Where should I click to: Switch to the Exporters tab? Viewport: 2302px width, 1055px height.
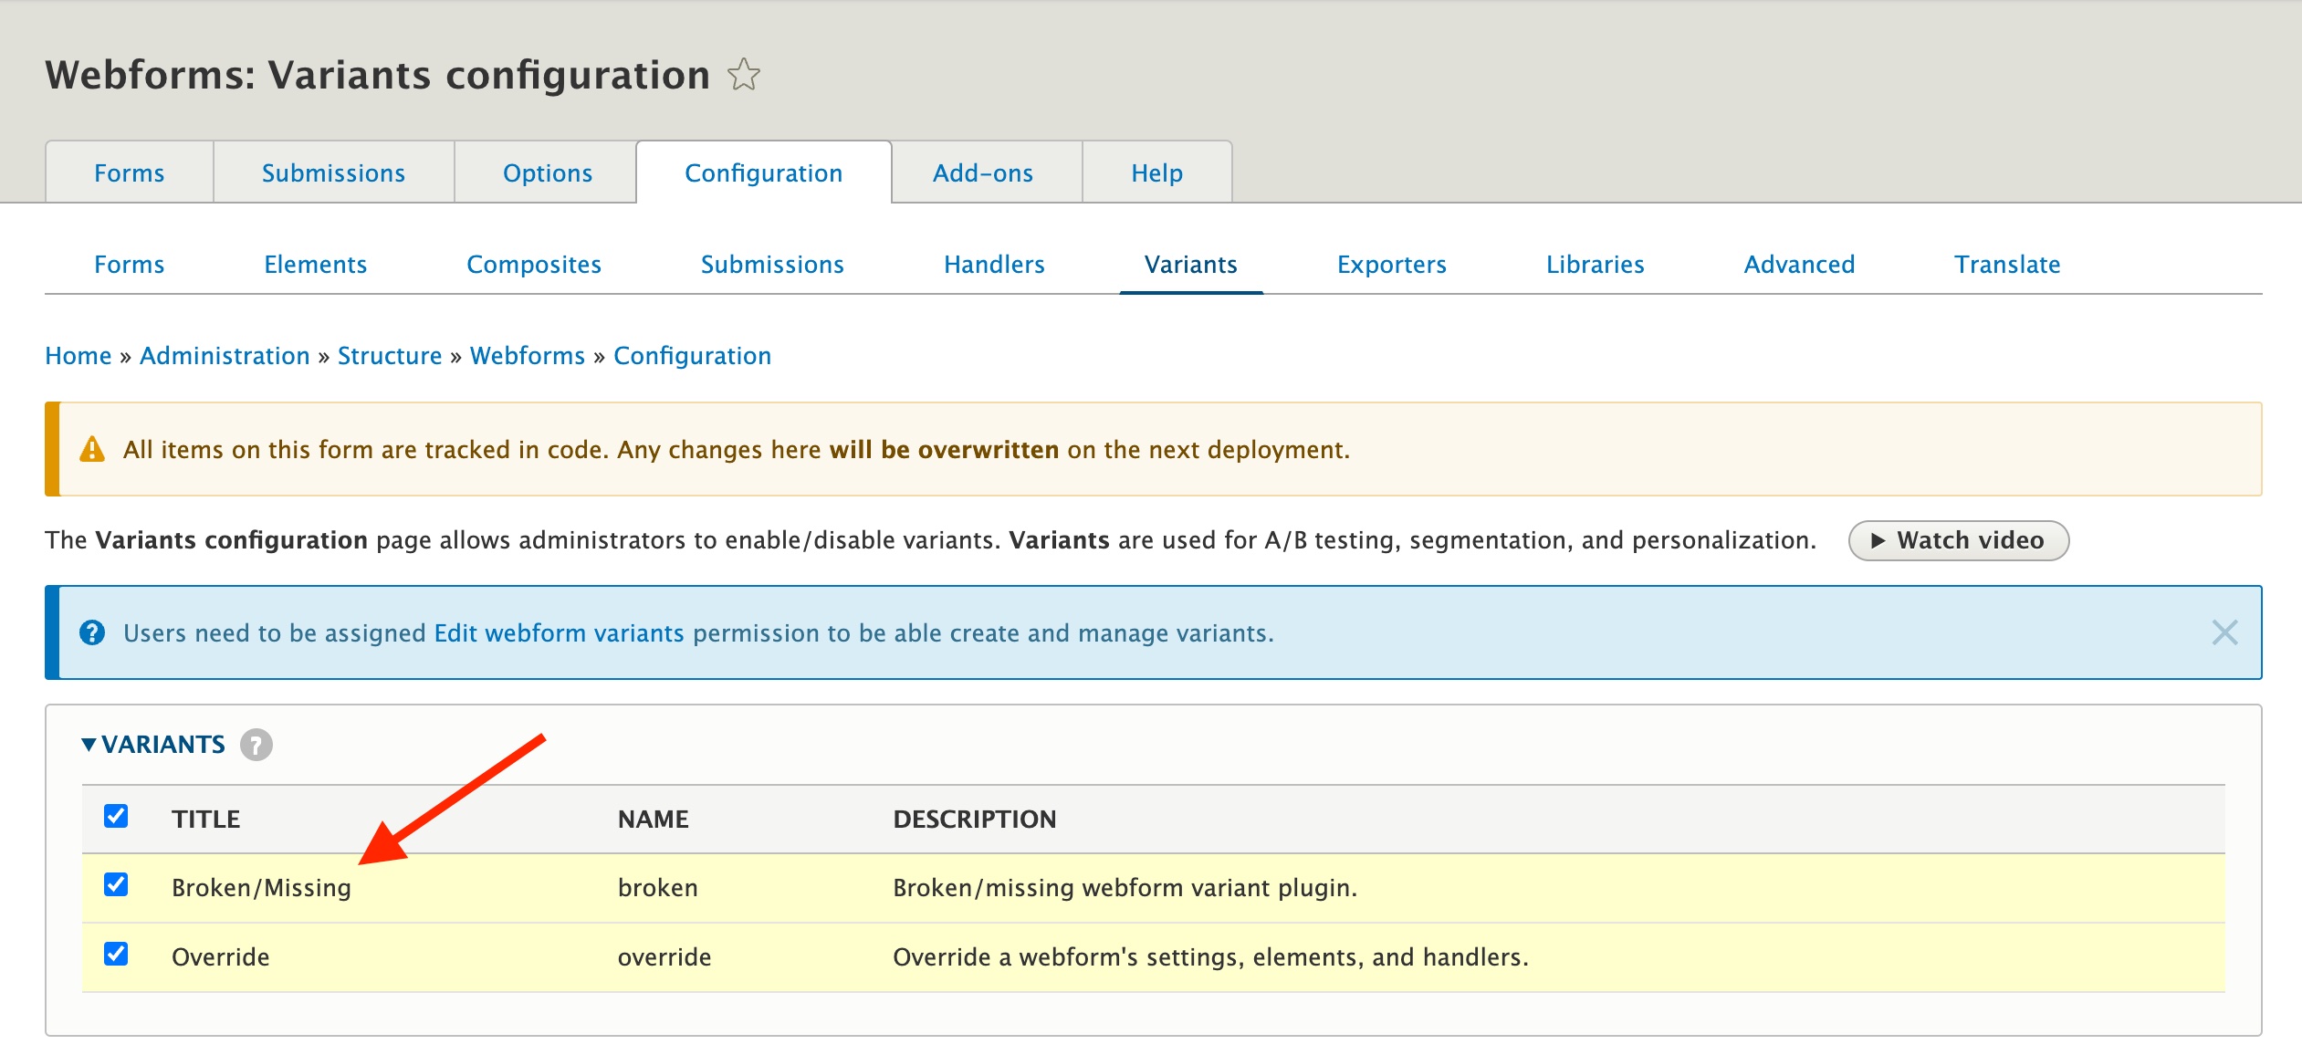(1391, 265)
